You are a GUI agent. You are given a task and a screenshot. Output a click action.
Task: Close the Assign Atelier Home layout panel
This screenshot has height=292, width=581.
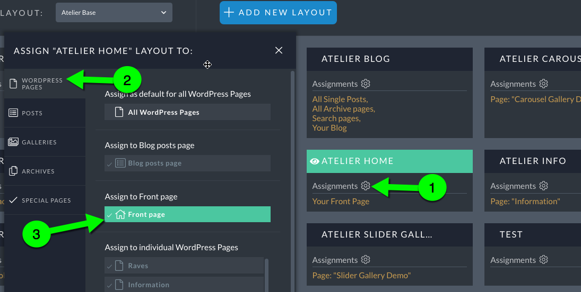[x=279, y=50]
